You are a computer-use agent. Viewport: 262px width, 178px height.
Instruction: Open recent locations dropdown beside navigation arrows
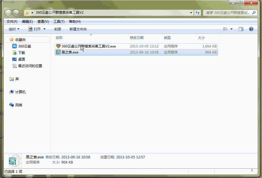[x=22, y=13]
